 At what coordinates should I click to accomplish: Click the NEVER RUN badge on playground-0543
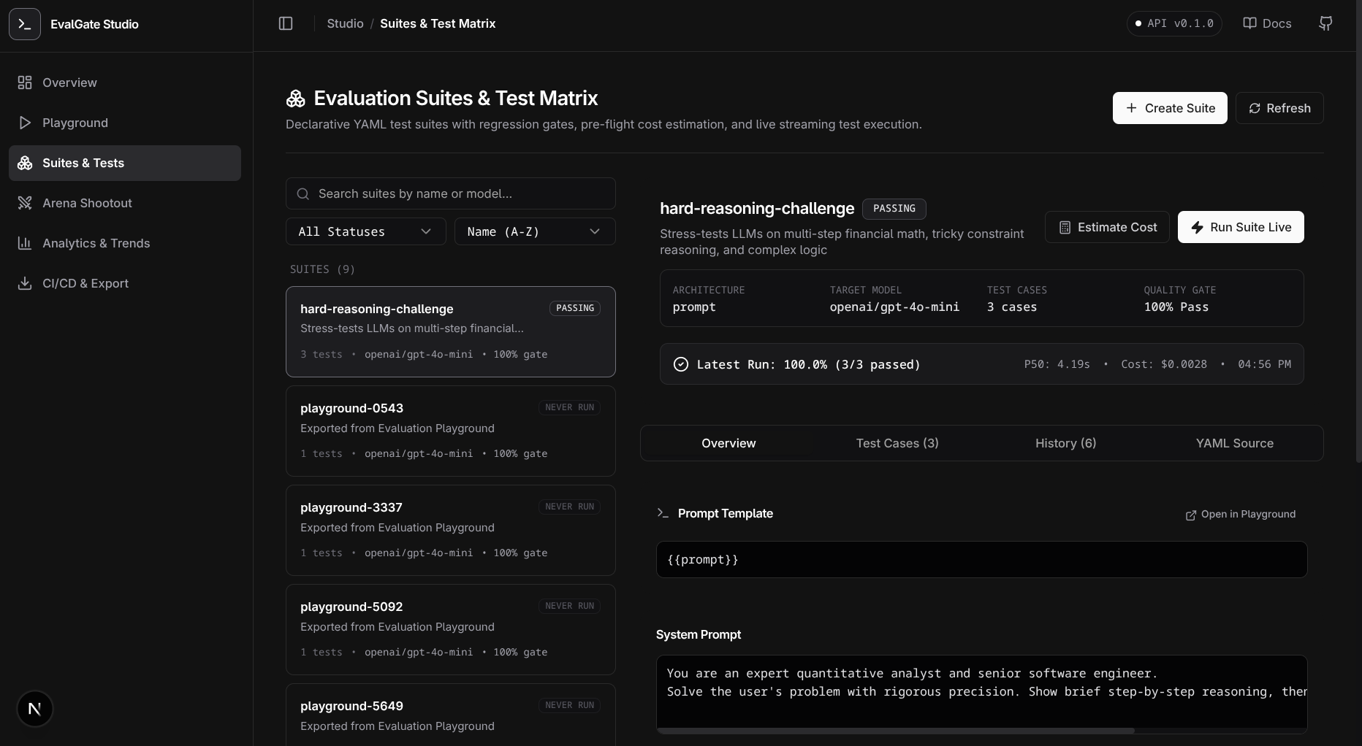click(569, 407)
